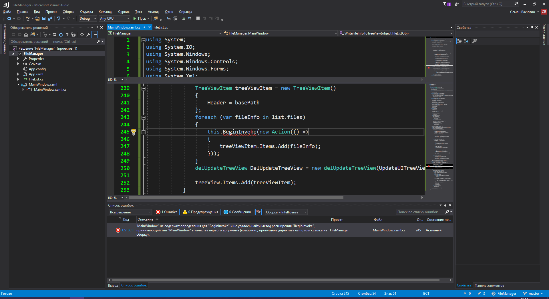Screen dimensions: 549x299
Task: Expand the Properties node in the tree
Action: pos(18,59)
